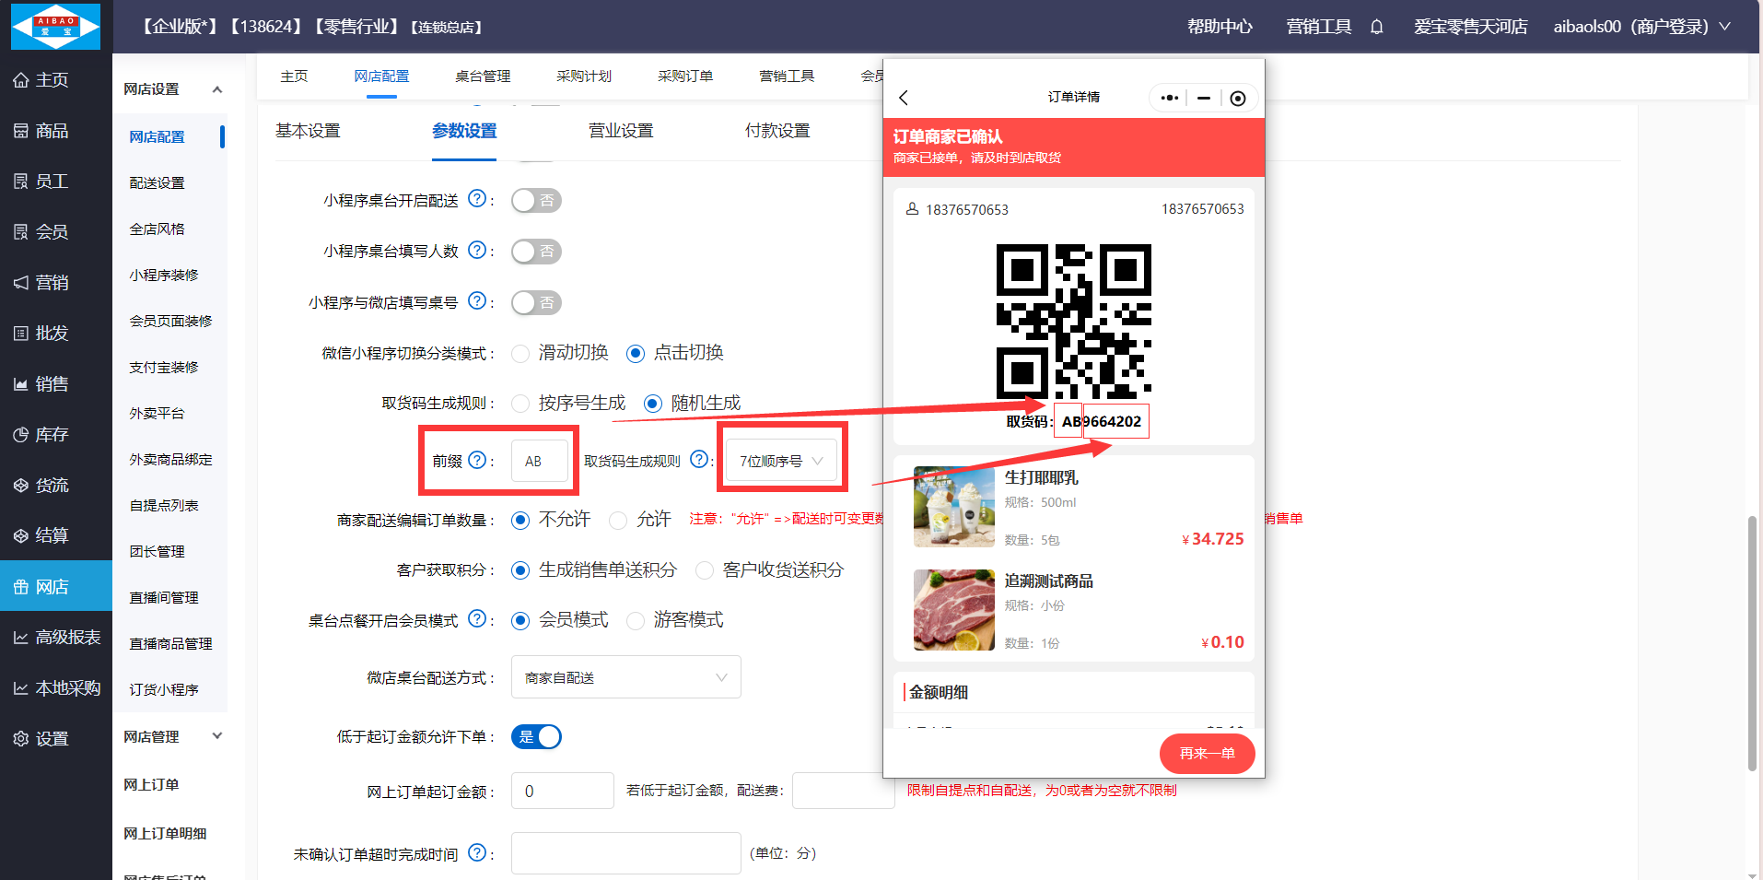Viewport: 1763px width, 880px height.
Task: Click the 追溯测试商品 product thumbnail
Action: tap(954, 610)
